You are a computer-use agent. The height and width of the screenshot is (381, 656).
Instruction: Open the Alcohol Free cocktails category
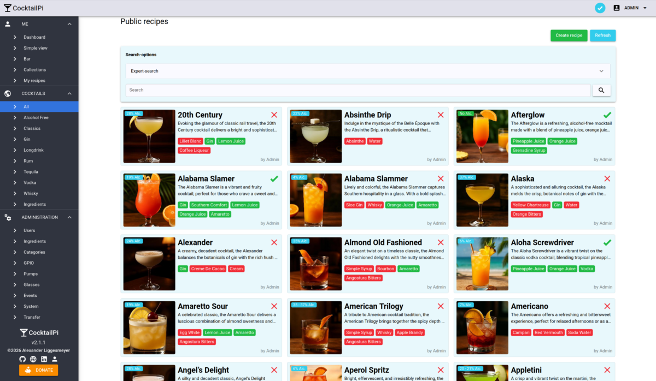click(x=36, y=117)
